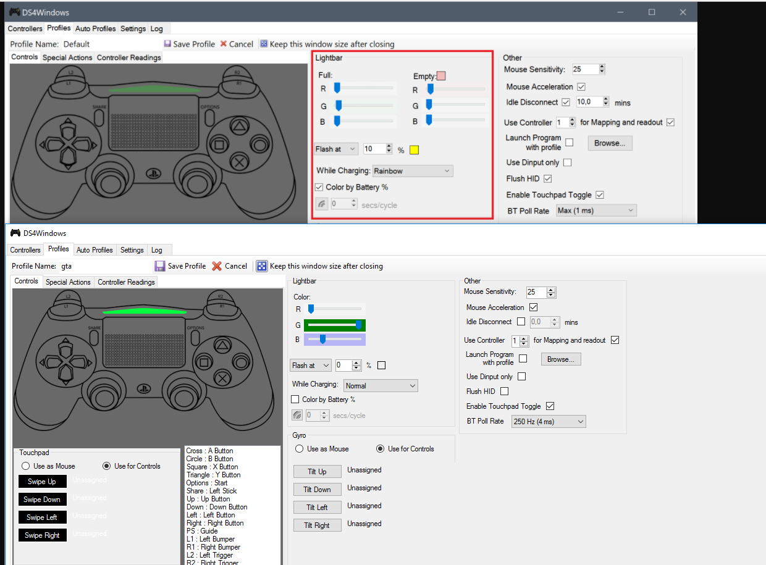Enable Color by Battery % in gta window
Viewport: 766px width, 565px height.
(x=295, y=400)
